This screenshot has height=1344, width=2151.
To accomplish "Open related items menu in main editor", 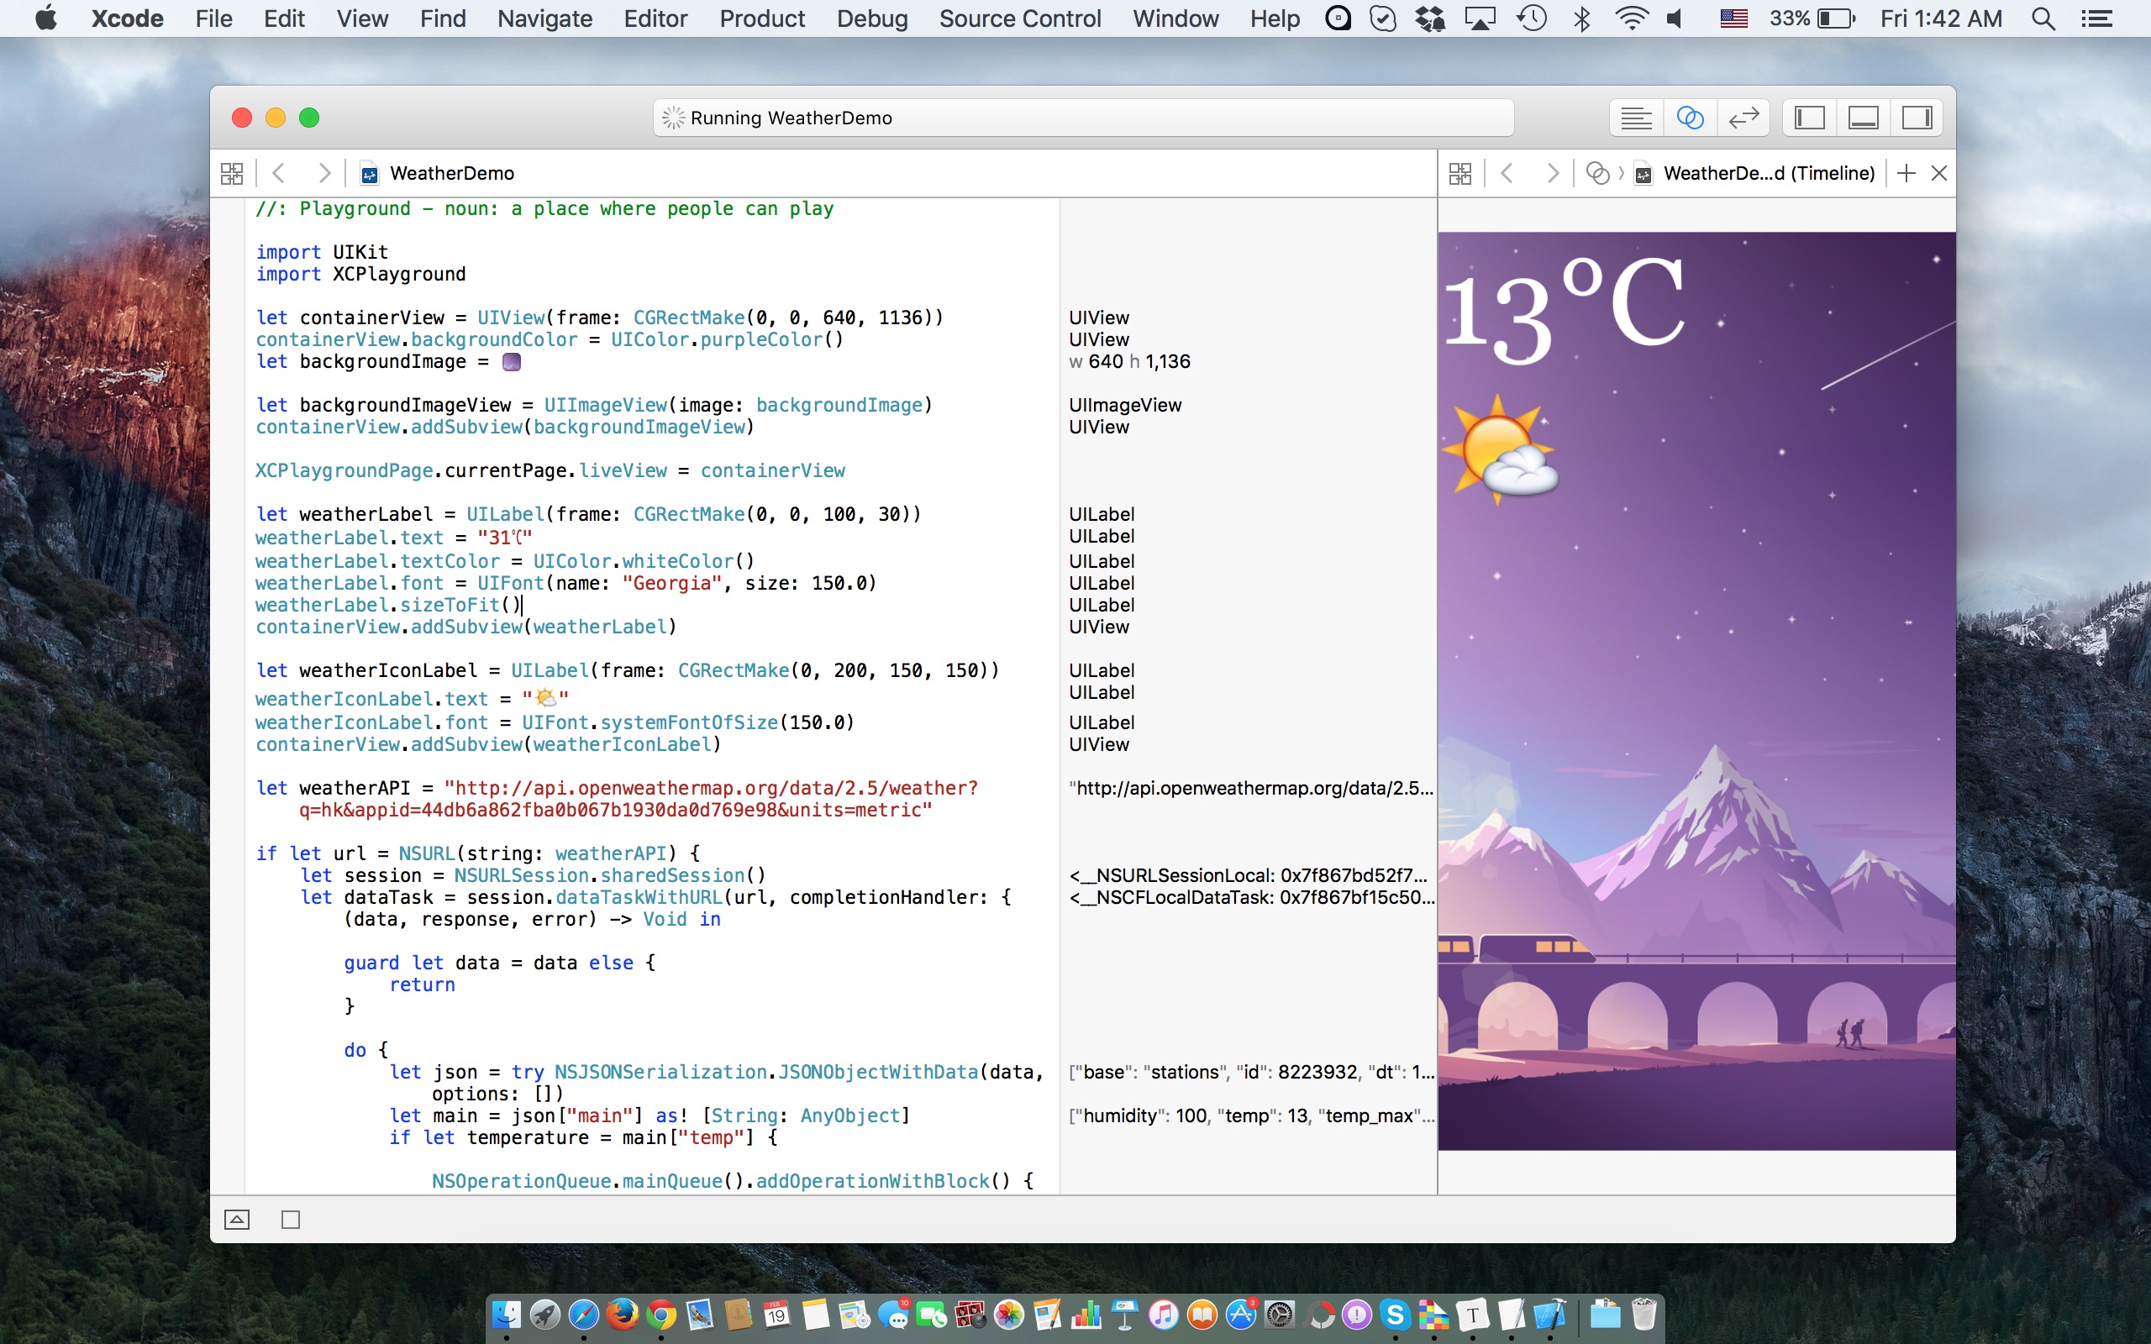I will pyautogui.click(x=232, y=173).
